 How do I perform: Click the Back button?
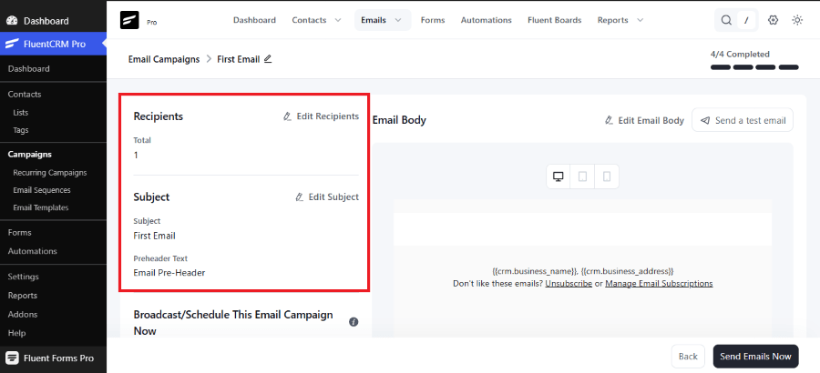pos(688,357)
